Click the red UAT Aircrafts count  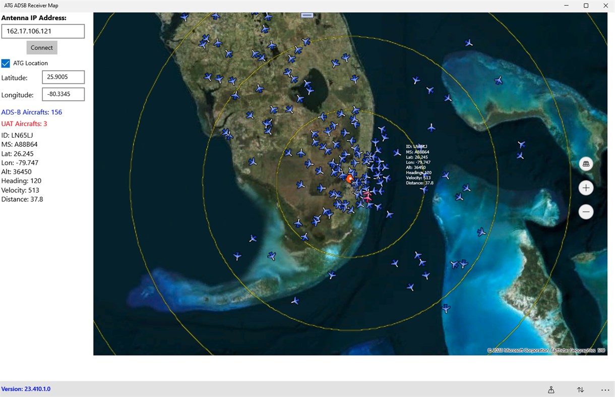click(24, 124)
